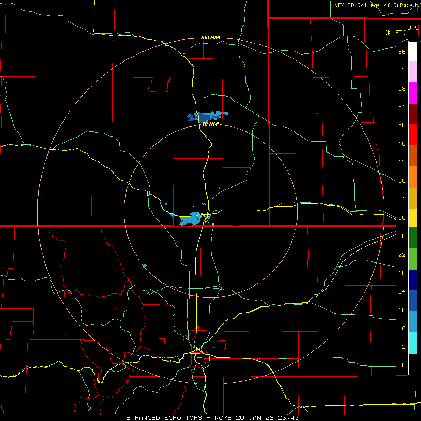This screenshot has width=421, height=421.
Task: Click the legend value "22"
Action: [x=402, y=254]
